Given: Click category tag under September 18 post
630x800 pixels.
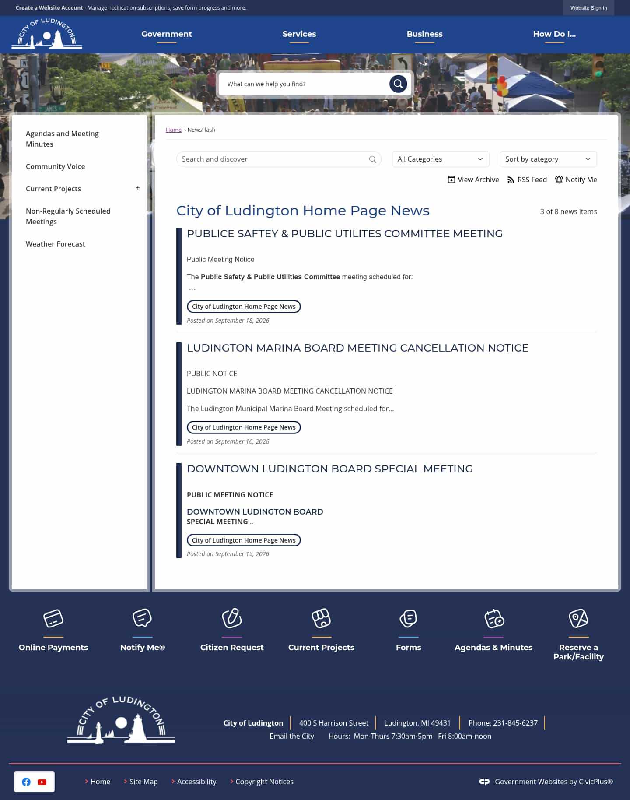Looking at the screenshot, I should (x=244, y=307).
